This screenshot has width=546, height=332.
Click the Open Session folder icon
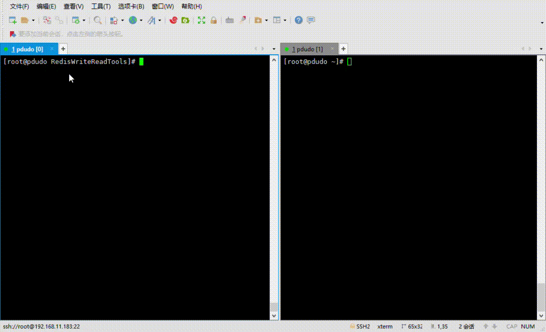pyautogui.click(x=24, y=20)
